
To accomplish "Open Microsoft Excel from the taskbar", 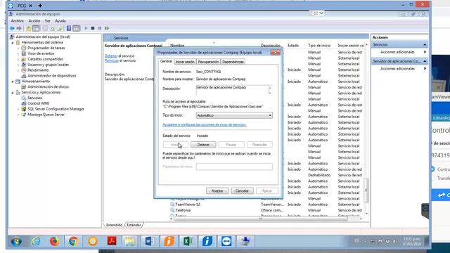I will [x=188, y=241].
